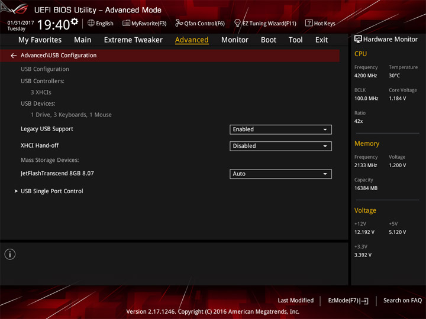Click the 1.200 V memory voltage
The width and height of the screenshot is (426, 319).
[397, 165]
